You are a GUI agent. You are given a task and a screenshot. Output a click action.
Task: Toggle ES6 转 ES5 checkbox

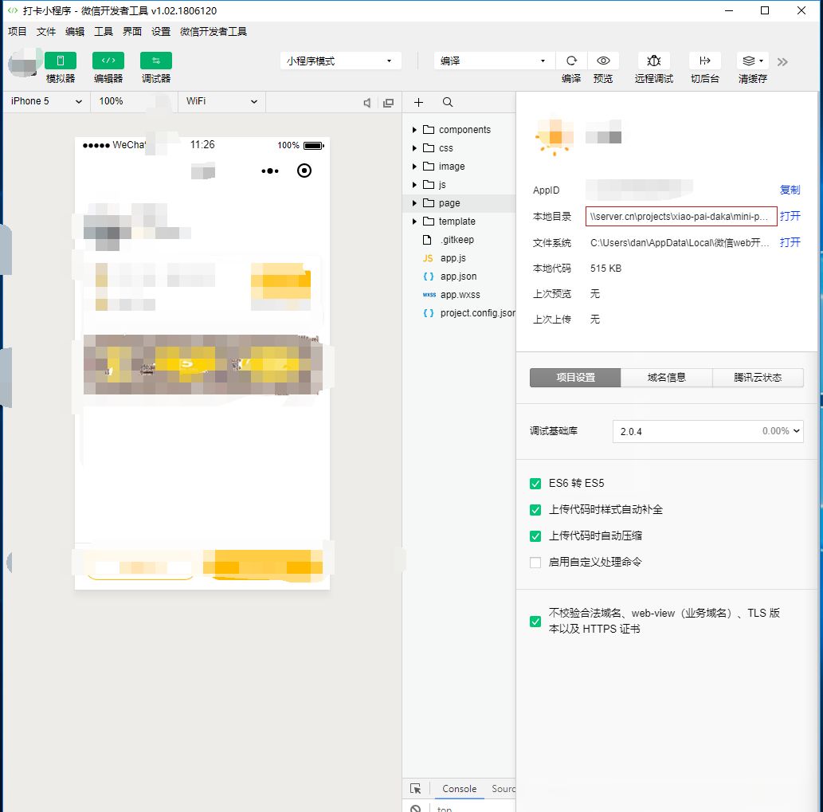click(535, 484)
